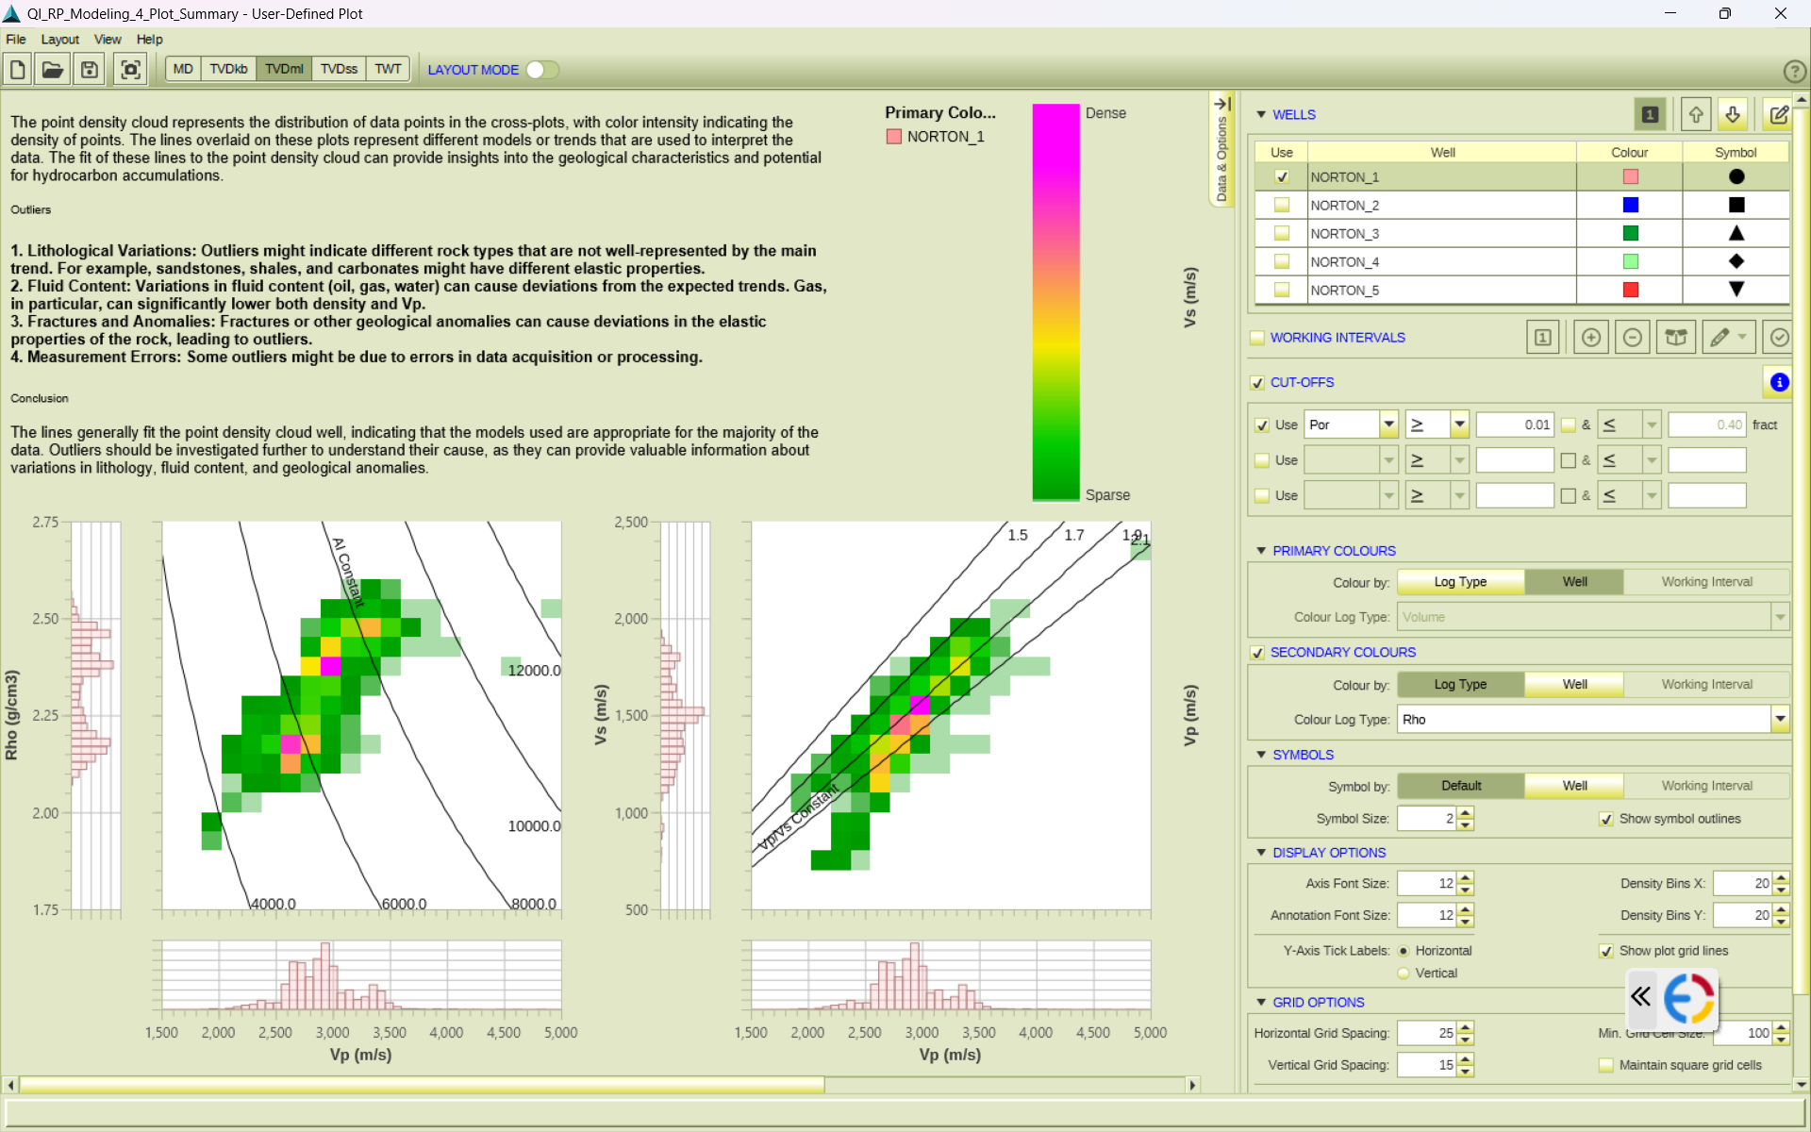Screen dimensions: 1811x1132
Task: Take a snapshot with the camera icon
Action: [130, 69]
